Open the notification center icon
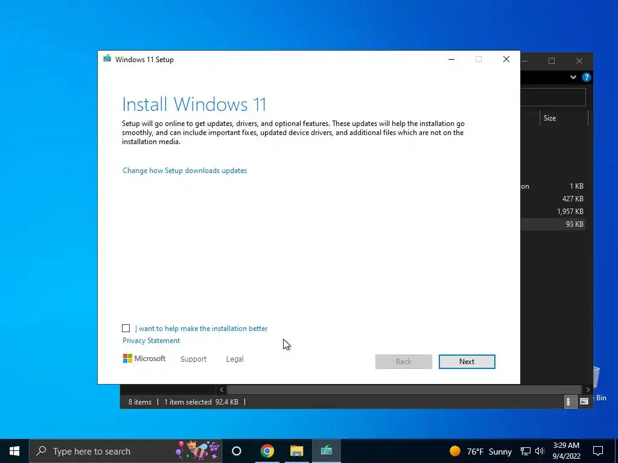The image size is (618, 463). click(598, 451)
